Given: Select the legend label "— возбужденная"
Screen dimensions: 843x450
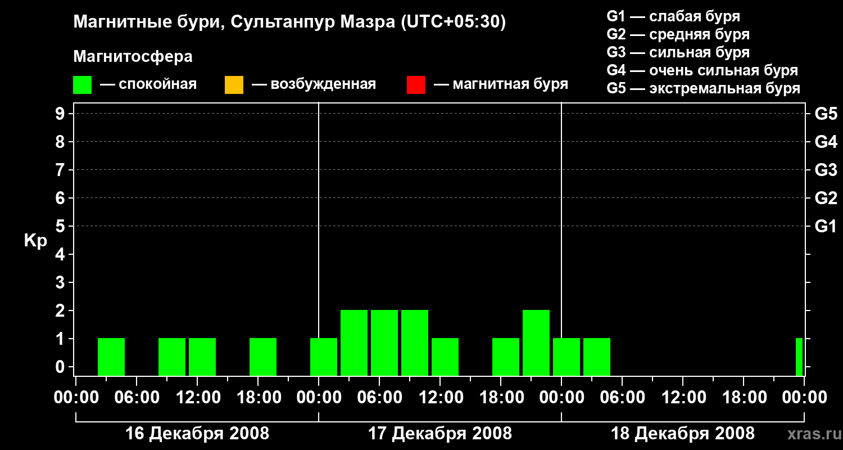Looking at the screenshot, I should tap(314, 84).
